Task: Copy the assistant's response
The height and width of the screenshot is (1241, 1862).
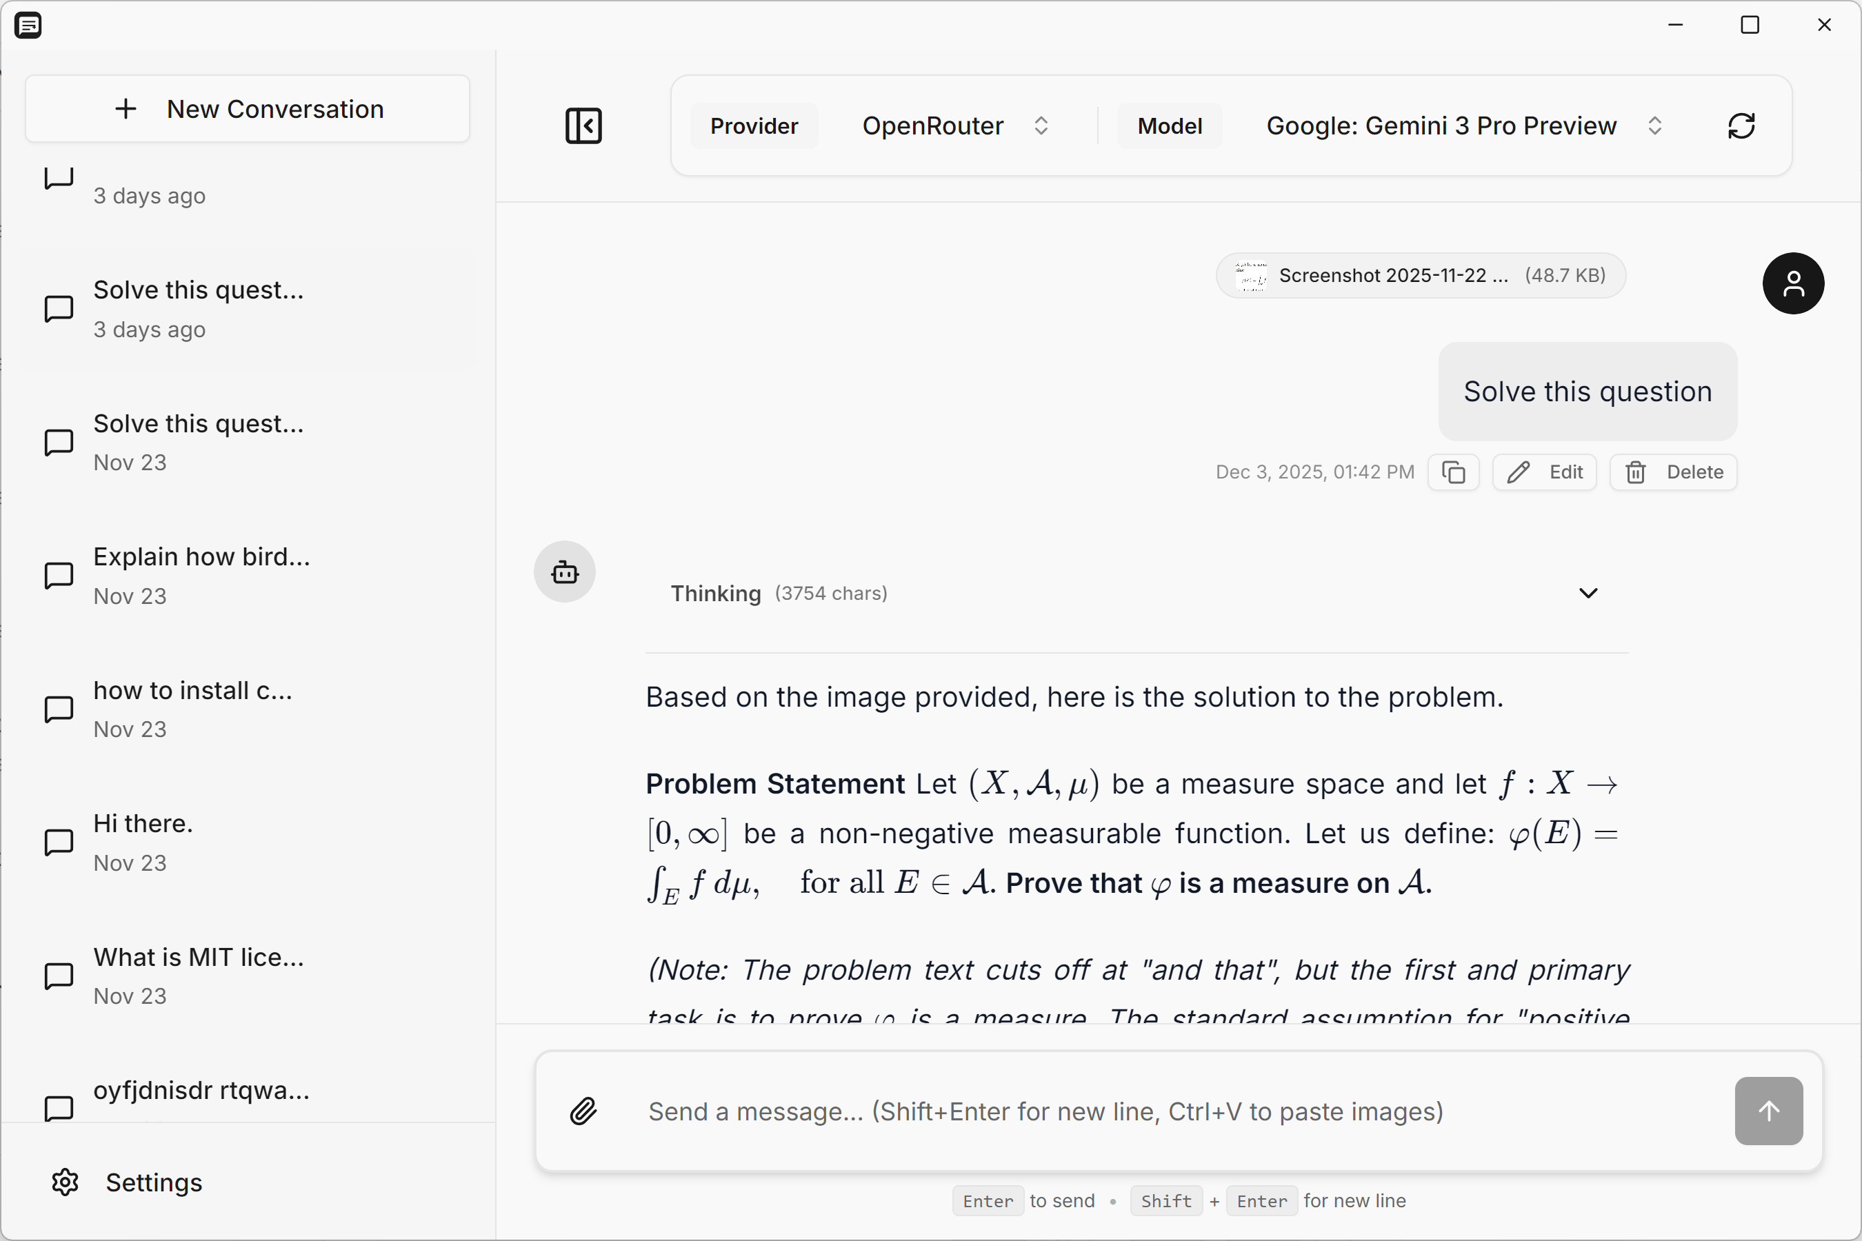Action: [1454, 472]
